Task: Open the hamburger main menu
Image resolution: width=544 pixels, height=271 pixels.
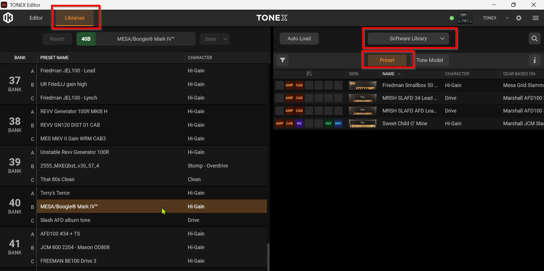Action: tap(535, 18)
